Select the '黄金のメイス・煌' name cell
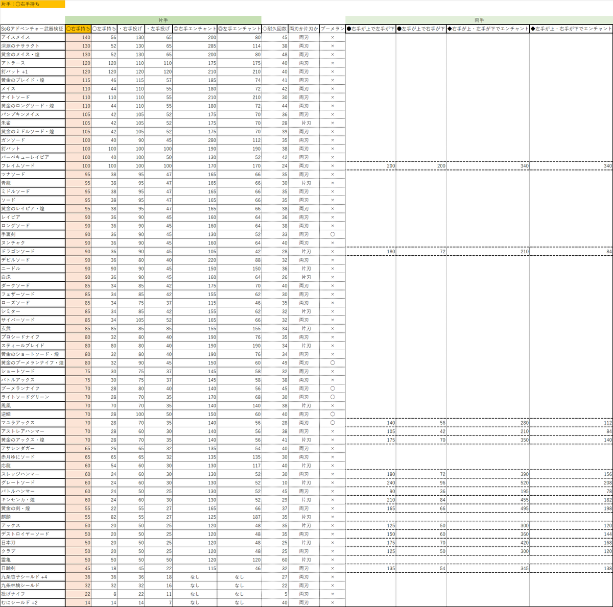 33,55
